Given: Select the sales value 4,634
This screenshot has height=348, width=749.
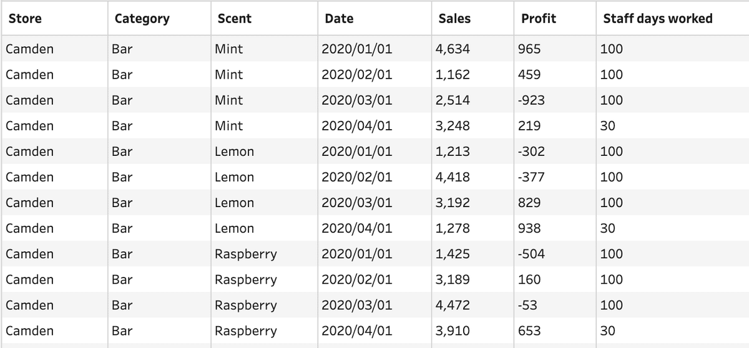Looking at the screenshot, I should coord(453,49).
